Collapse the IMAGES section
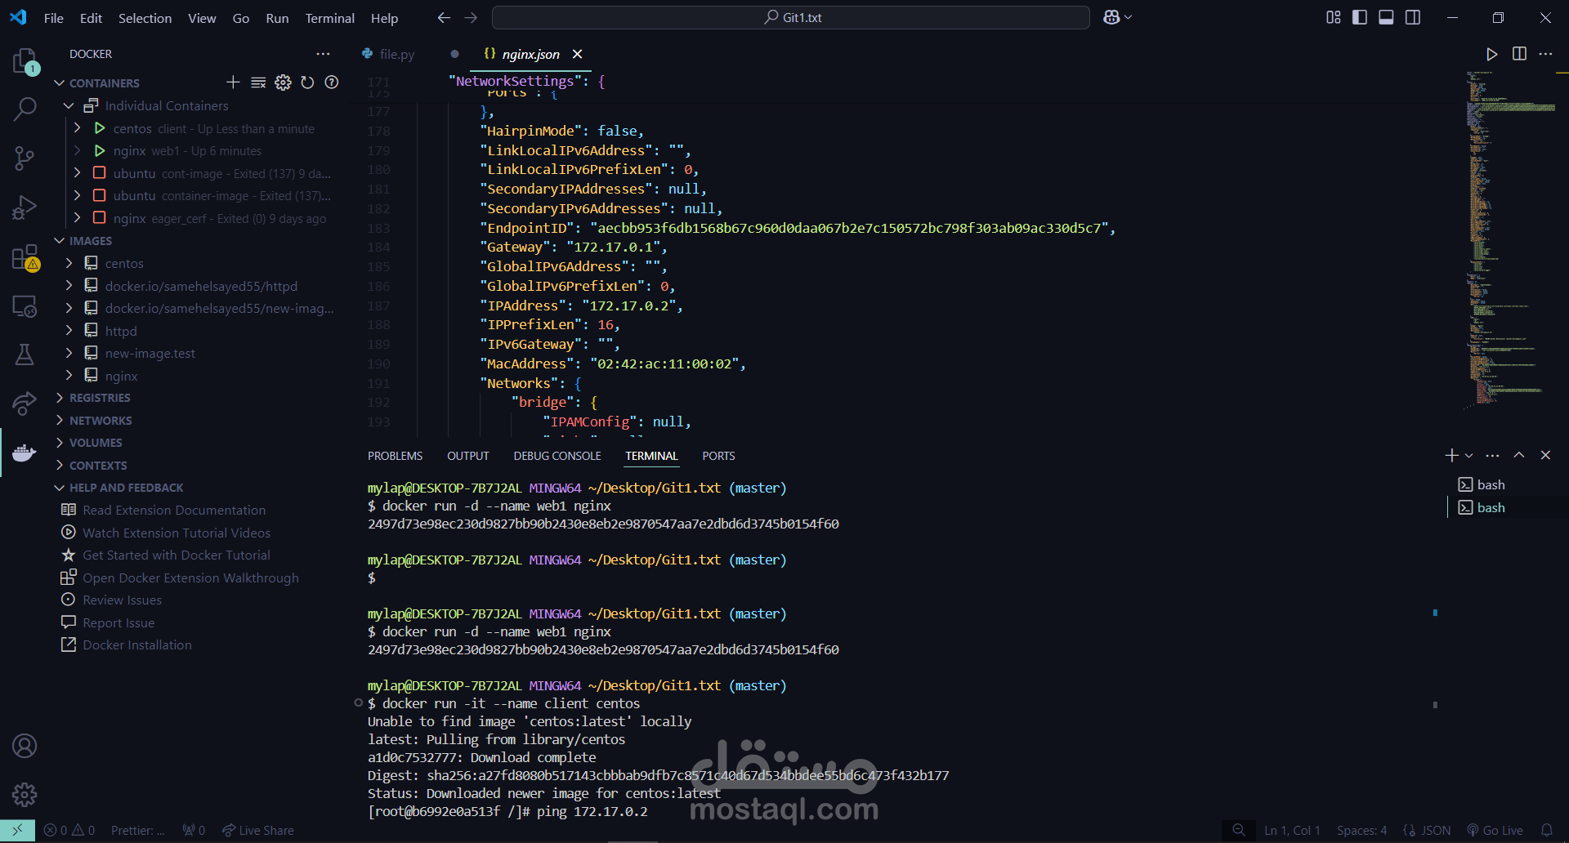The image size is (1569, 843). click(x=59, y=241)
